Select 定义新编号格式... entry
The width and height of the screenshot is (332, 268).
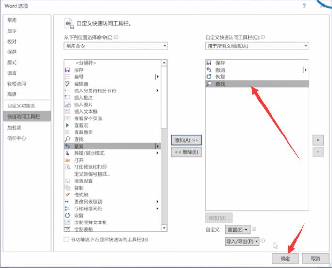coord(92,174)
